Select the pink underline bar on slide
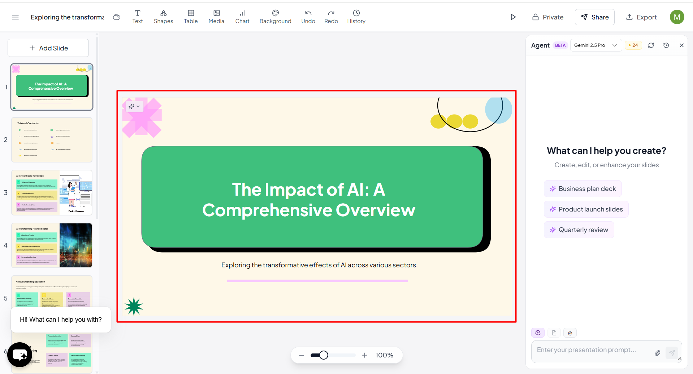Viewport: 693px width, 374px height. point(317,281)
